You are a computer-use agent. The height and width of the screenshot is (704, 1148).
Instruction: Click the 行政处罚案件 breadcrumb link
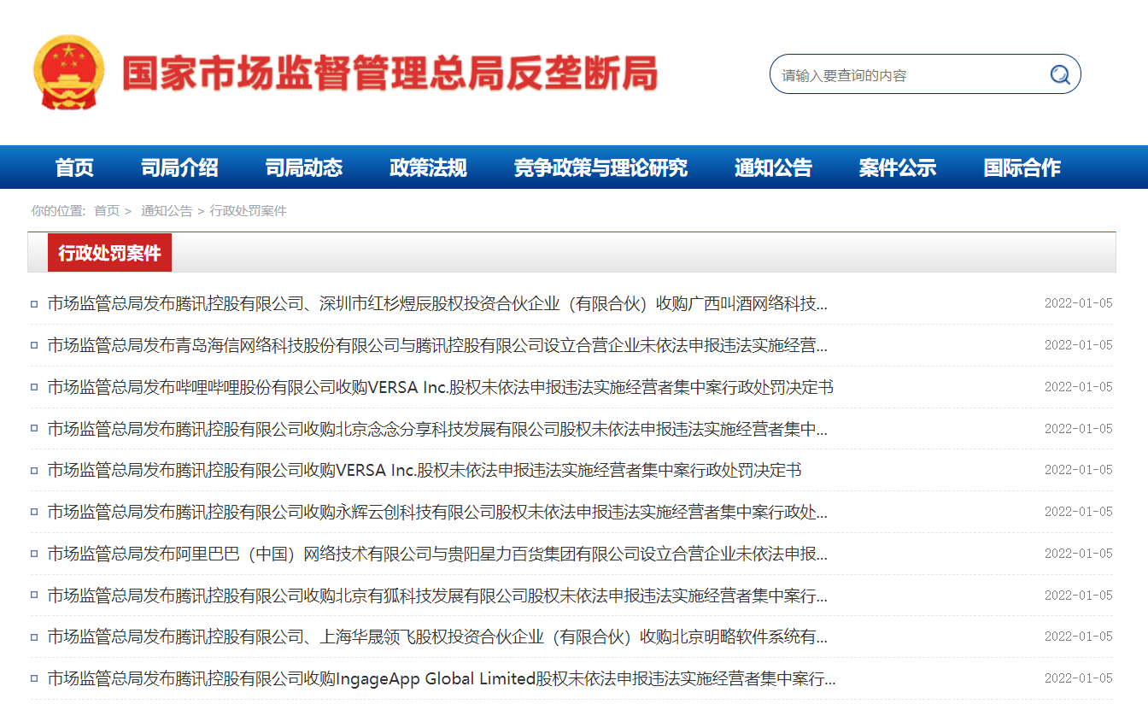248,211
